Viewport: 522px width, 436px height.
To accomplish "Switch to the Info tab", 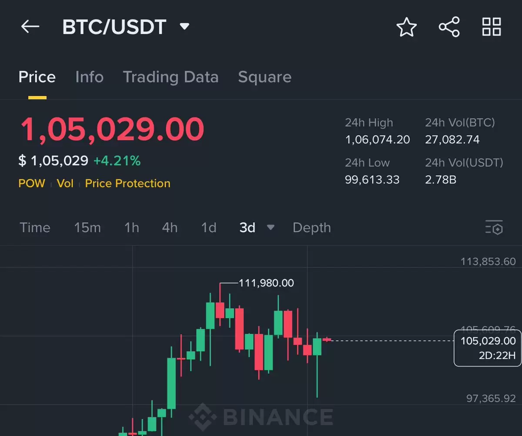I will [x=89, y=77].
